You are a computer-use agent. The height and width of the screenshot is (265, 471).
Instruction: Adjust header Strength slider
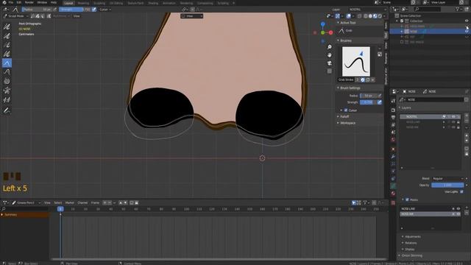75,10
